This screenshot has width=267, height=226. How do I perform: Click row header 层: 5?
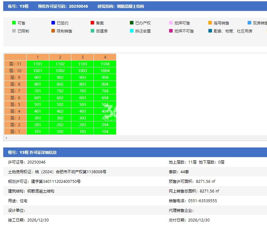click(15, 105)
